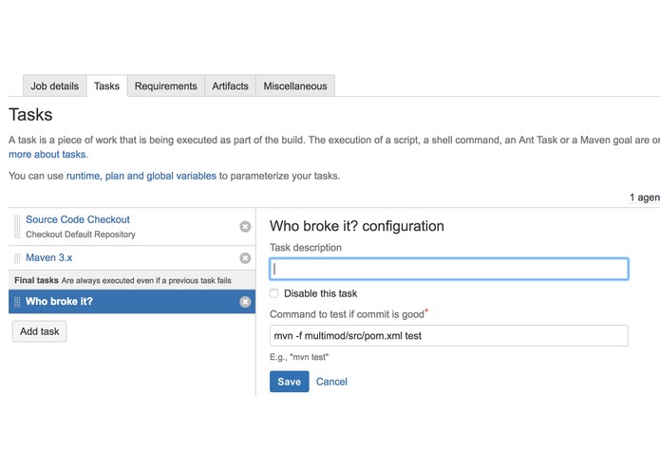Focus the Task description field

[449, 269]
